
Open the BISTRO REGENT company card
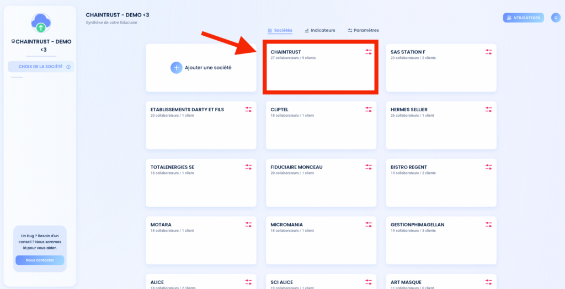(x=441, y=183)
